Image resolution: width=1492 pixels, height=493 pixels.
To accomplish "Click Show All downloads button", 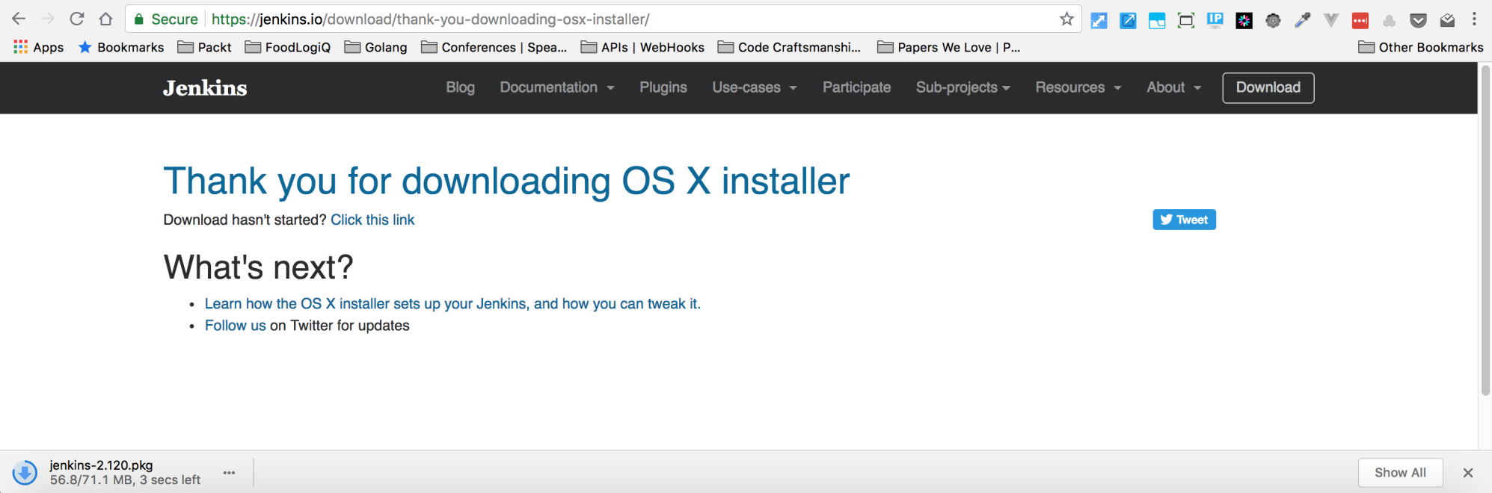I will 1400,473.
